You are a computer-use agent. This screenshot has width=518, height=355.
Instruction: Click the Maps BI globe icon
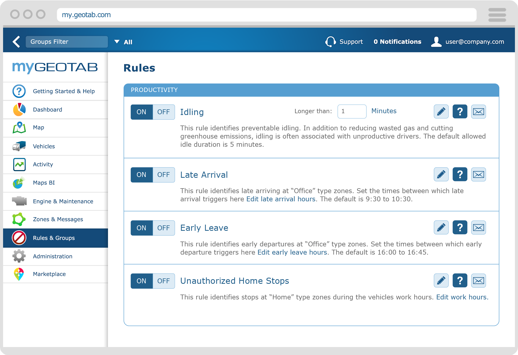point(19,183)
